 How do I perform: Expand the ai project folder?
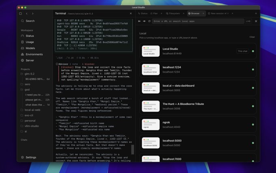24,132
